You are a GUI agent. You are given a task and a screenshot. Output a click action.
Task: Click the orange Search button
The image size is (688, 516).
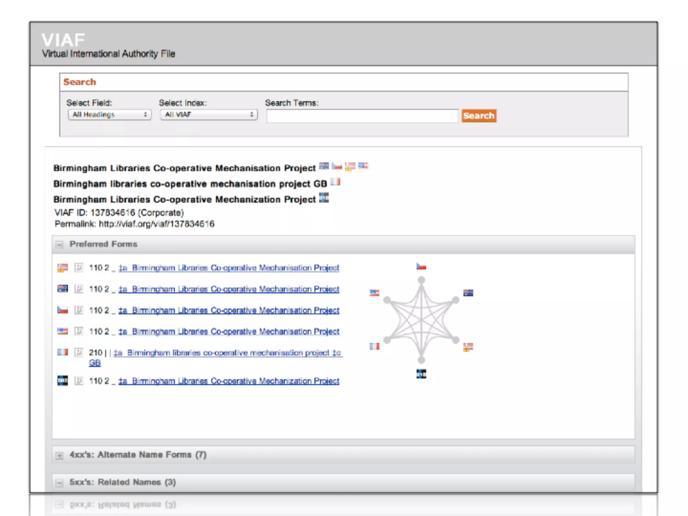(x=478, y=116)
